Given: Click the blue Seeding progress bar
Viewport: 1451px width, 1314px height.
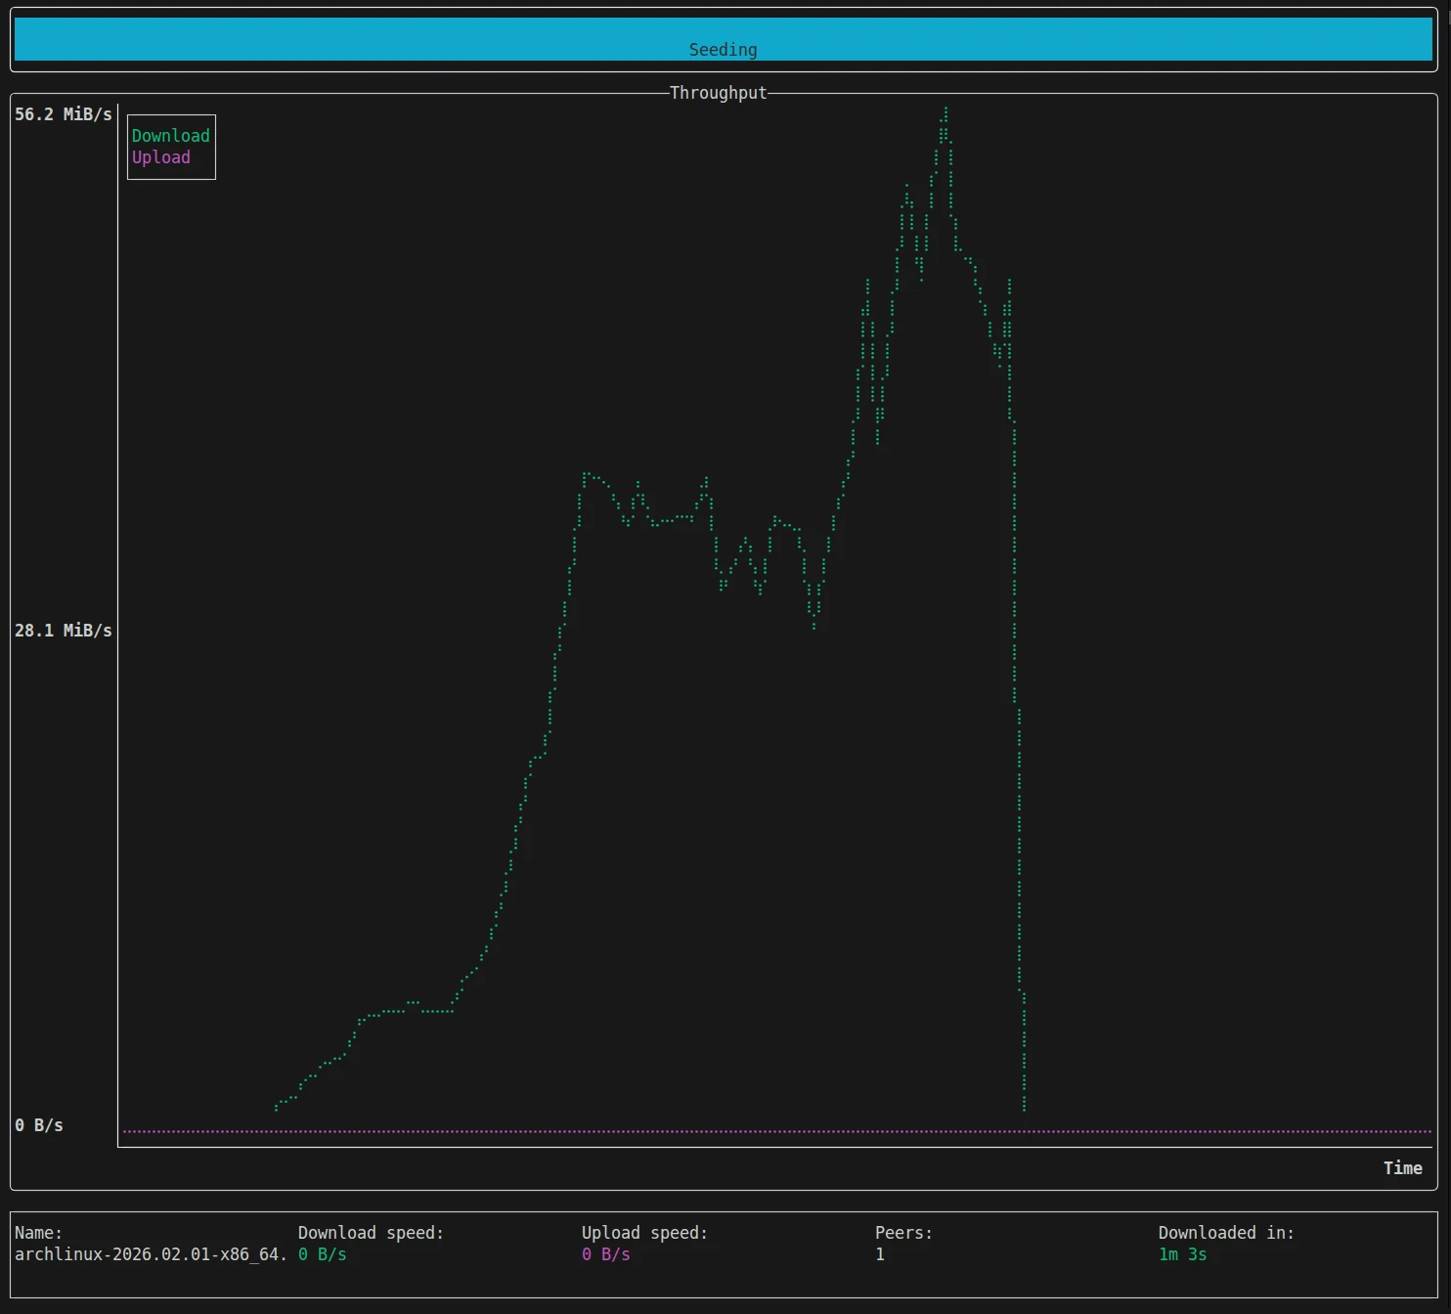Looking at the screenshot, I should [x=723, y=39].
